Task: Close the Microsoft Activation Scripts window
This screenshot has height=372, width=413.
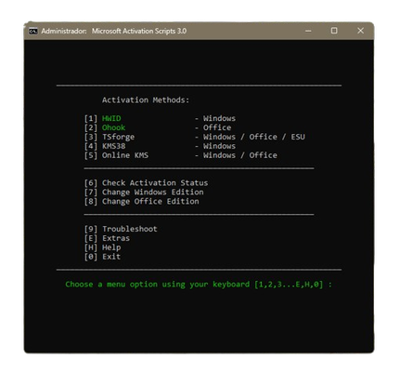Action: pyautogui.click(x=360, y=31)
